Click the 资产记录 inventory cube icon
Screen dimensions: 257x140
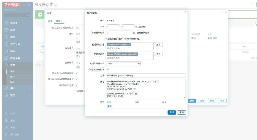click(6, 44)
